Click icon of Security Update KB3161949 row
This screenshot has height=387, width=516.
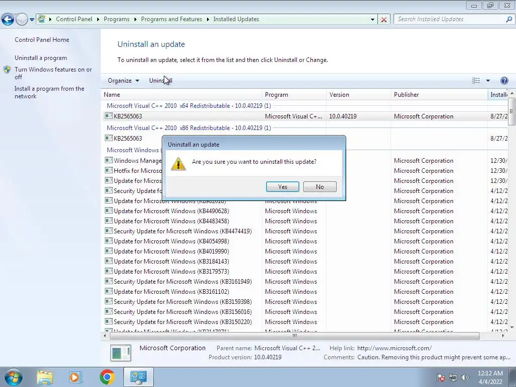tap(109, 281)
